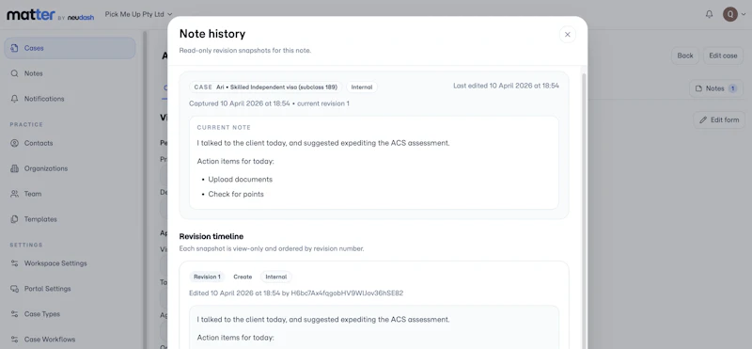Open Portal Settings

70,289
